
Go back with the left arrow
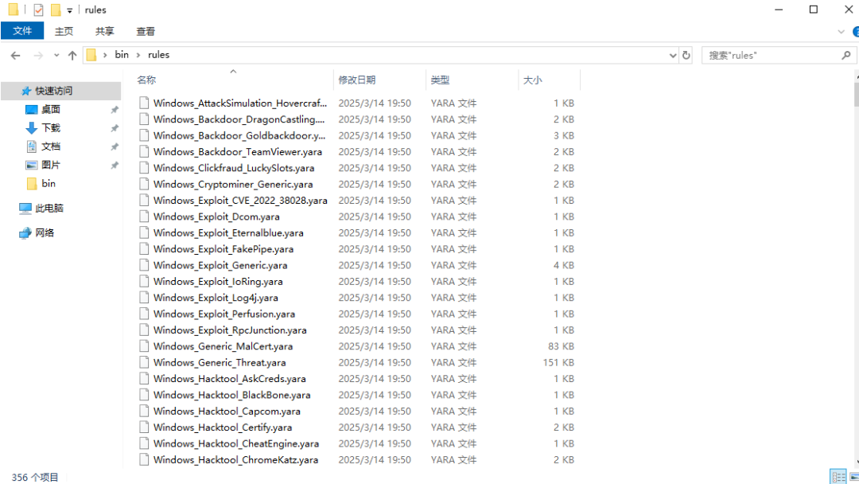[x=15, y=56]
